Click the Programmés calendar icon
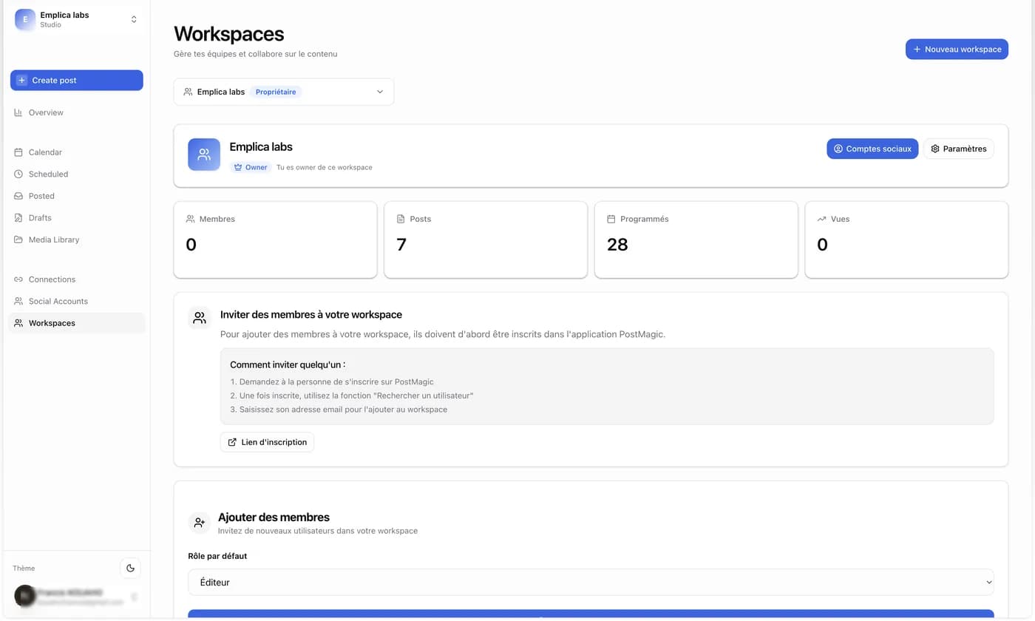 tap(611, 219)
